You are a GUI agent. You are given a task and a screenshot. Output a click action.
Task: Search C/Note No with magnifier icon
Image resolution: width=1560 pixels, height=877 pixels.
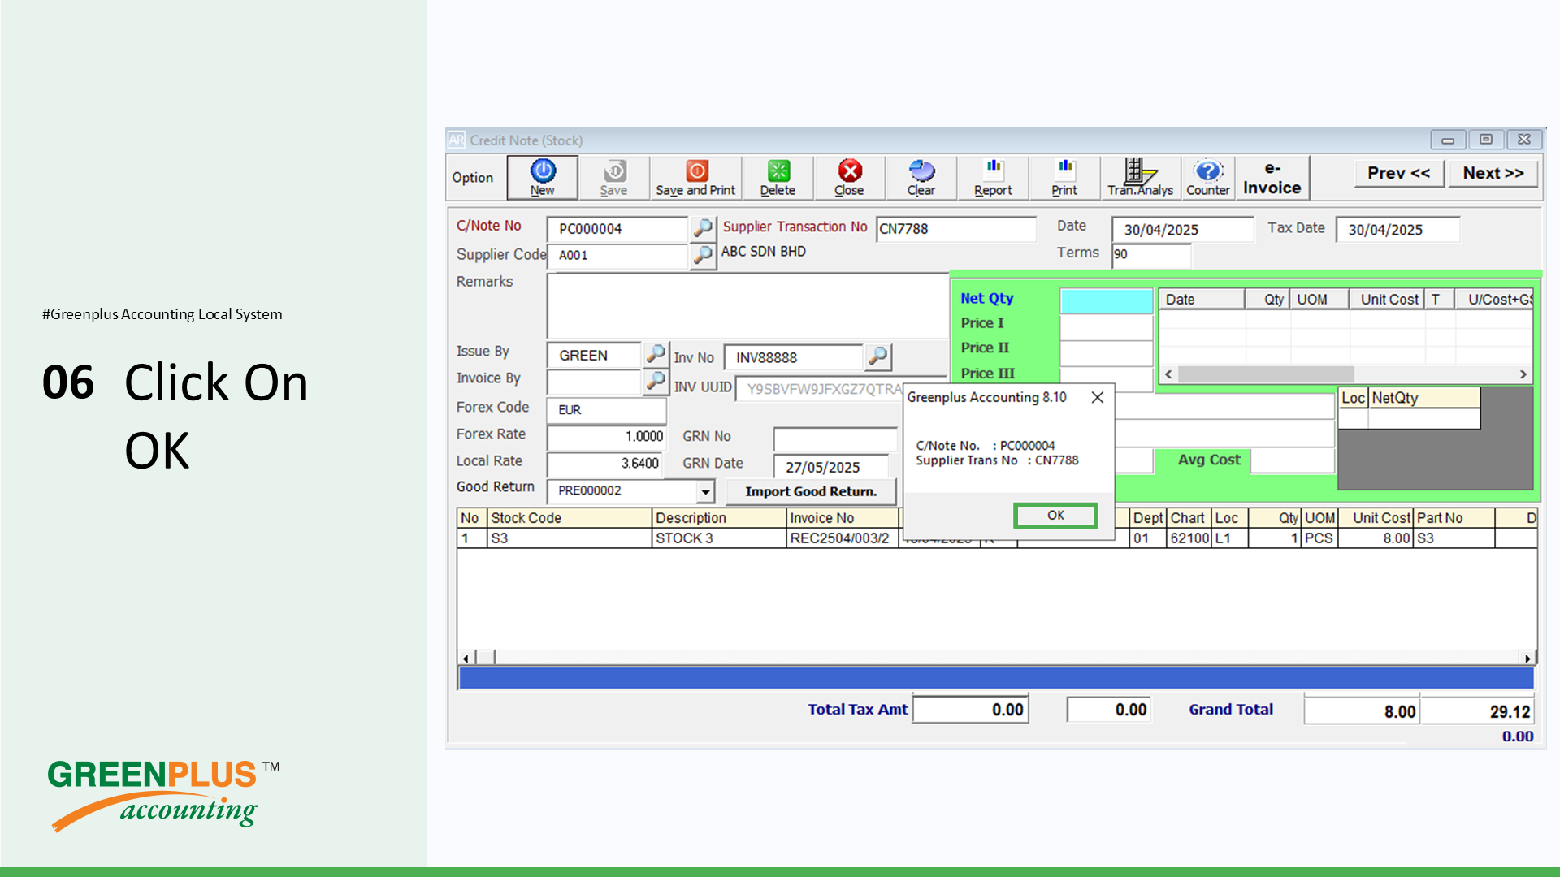pyautogui.click(x=703, y=228)
